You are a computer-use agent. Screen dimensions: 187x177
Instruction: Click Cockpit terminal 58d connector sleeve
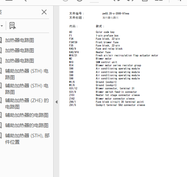[121, 105]
